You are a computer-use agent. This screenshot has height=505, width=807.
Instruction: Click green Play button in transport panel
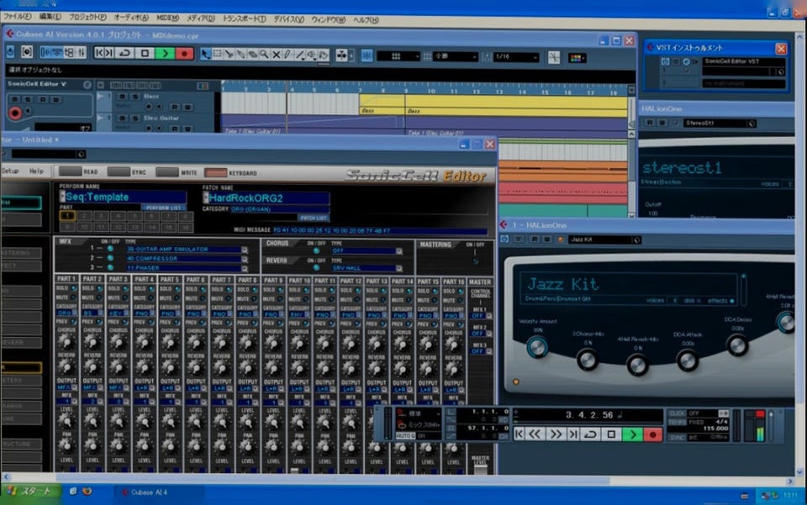(632, 434)
